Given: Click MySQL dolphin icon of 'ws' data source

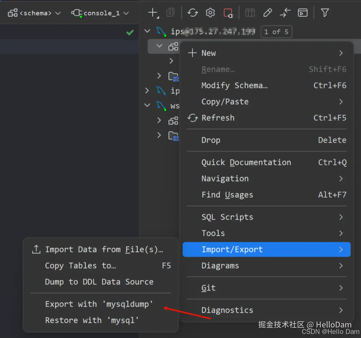Looking at the screenshot, I should click(161, 106).
